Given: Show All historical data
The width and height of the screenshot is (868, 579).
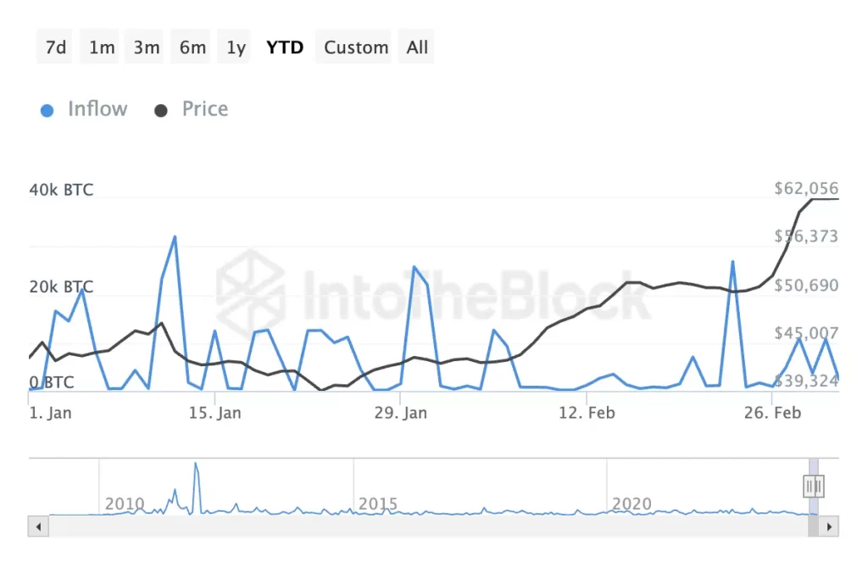Looking at the screenshot, I should (417, 47).
